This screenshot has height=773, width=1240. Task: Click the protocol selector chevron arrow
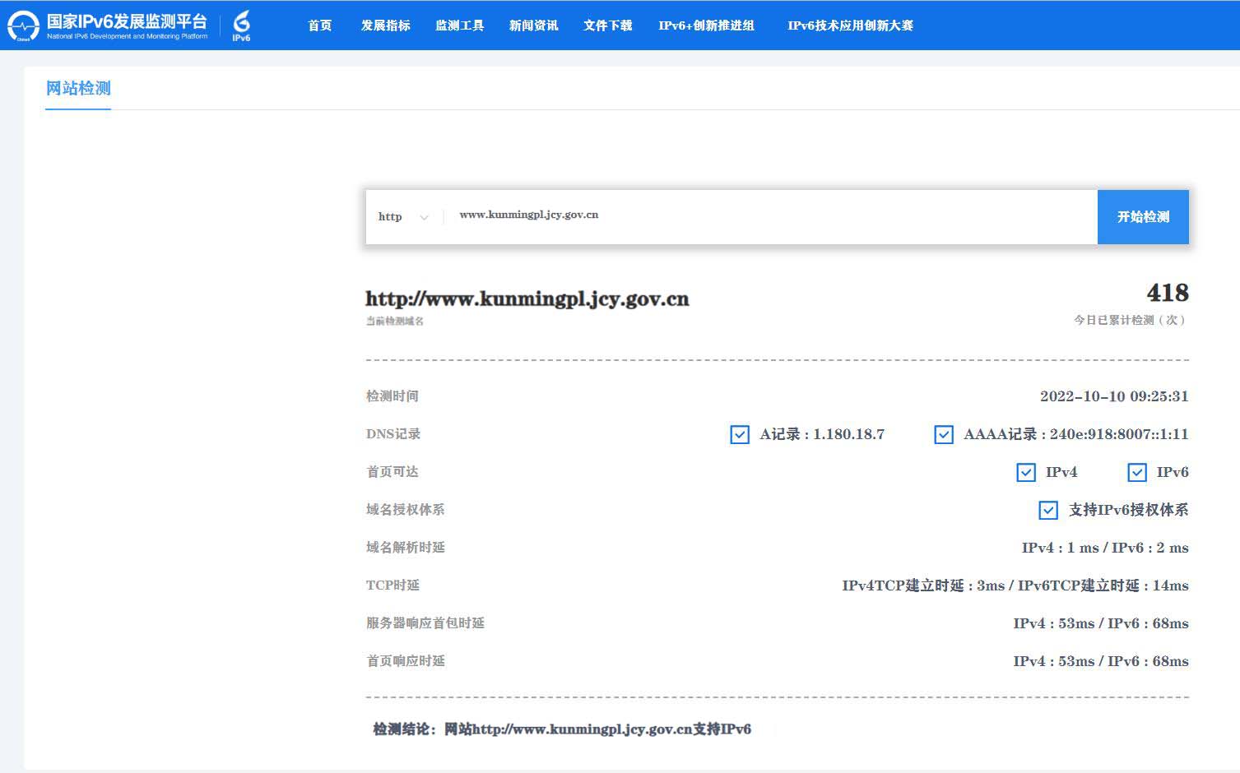(425, 218)
